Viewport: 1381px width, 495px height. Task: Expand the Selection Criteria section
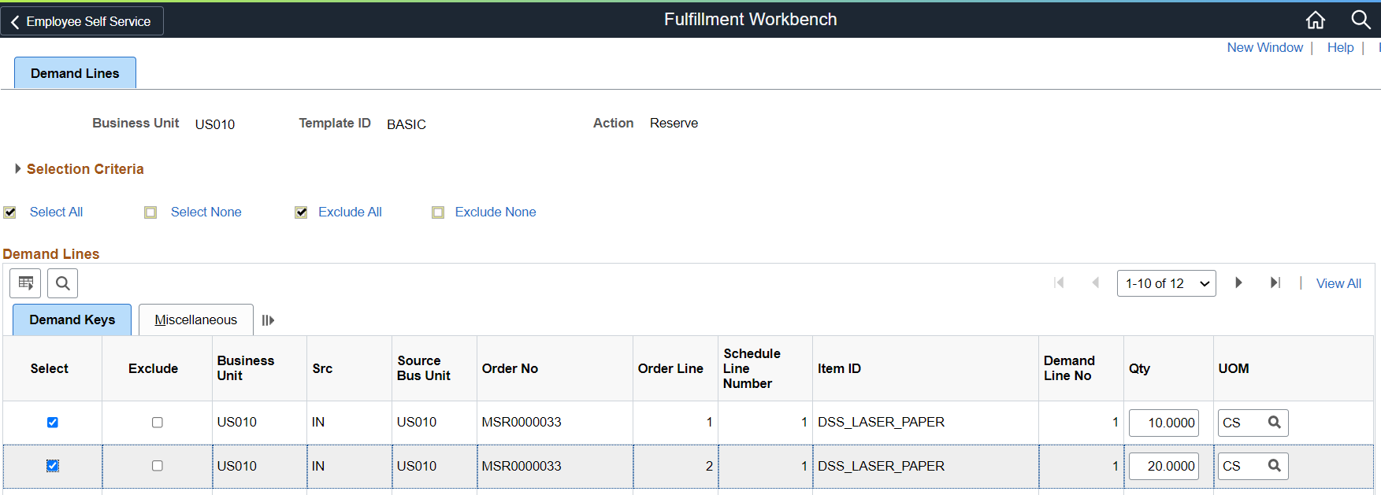point(18,169)
